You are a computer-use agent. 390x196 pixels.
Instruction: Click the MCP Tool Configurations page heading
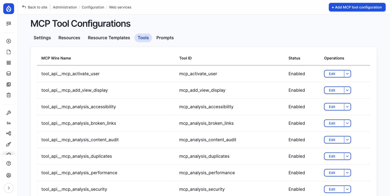80,24
